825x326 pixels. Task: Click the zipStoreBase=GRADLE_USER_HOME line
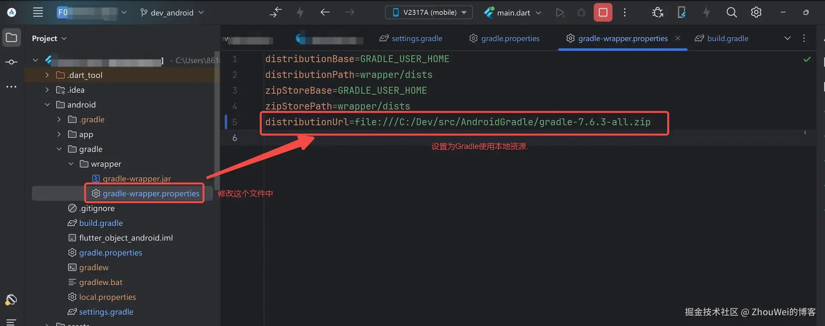click(x=346, y=90)
